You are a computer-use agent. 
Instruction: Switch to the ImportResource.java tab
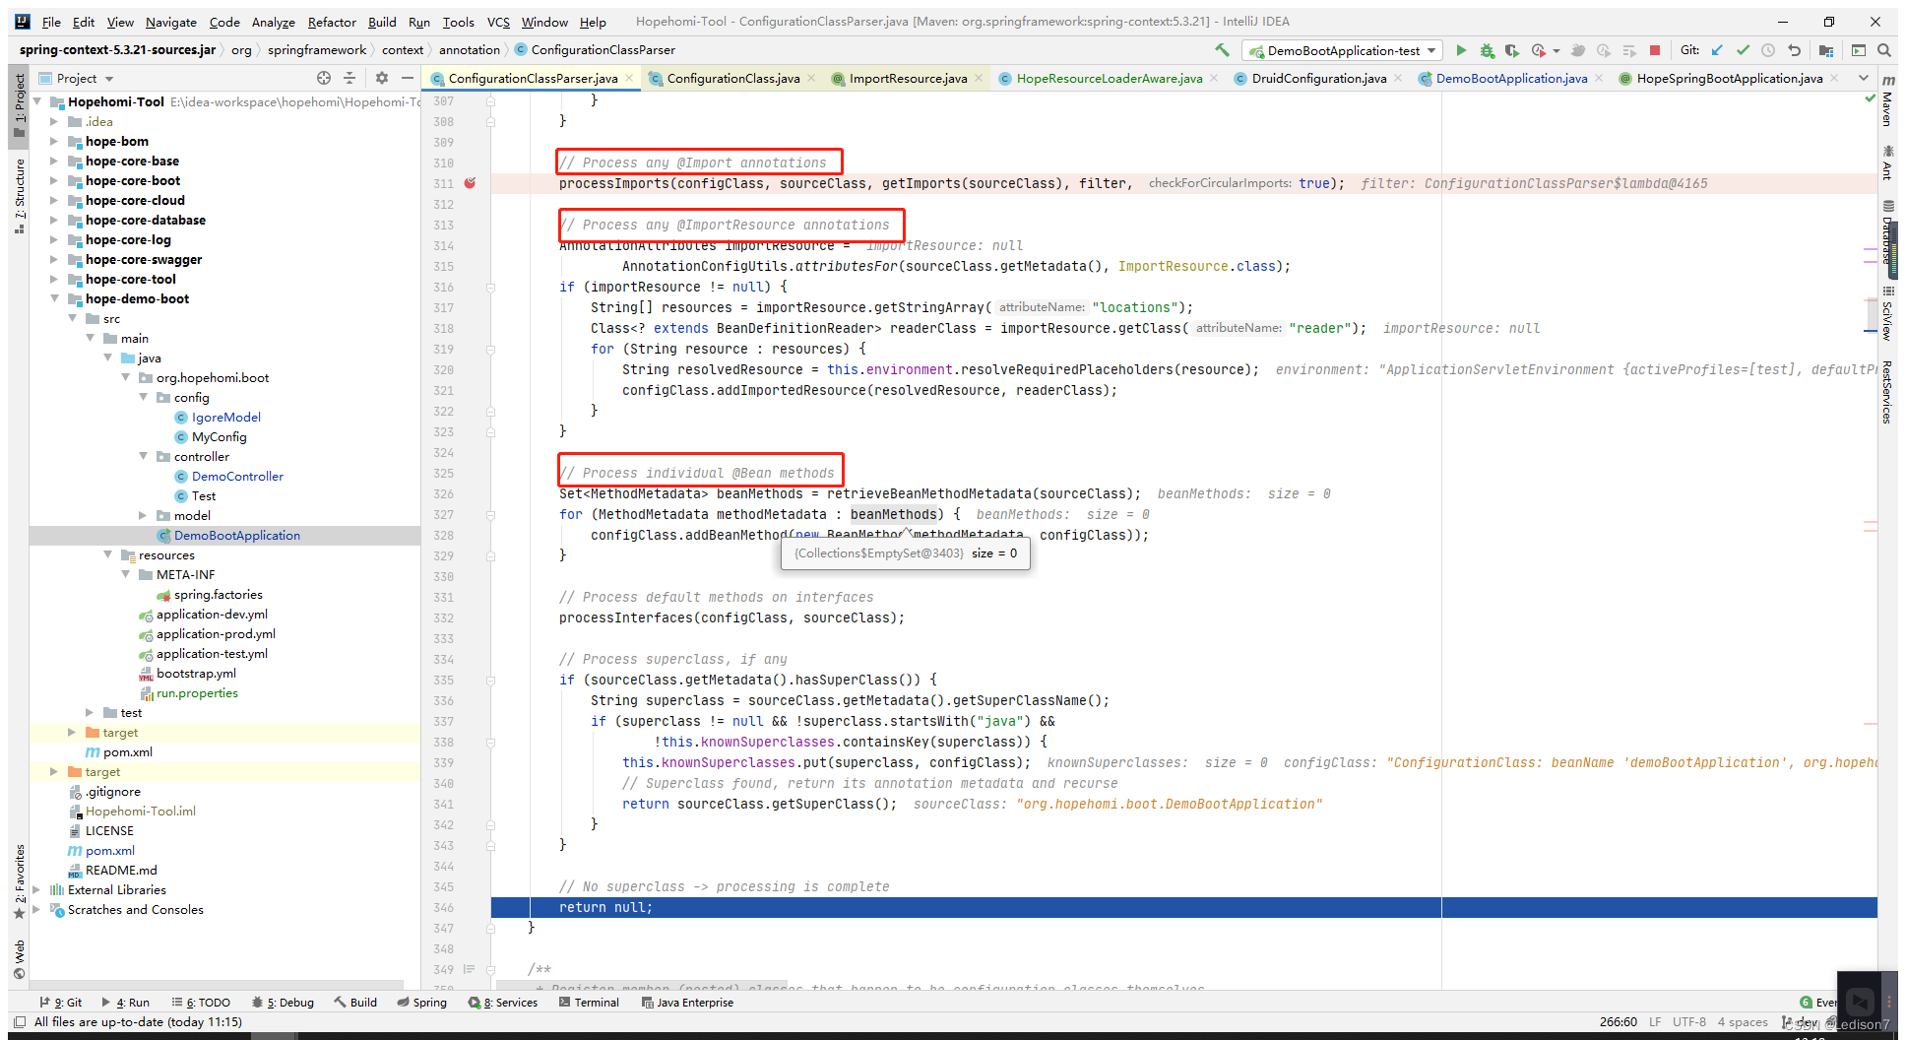908,79
